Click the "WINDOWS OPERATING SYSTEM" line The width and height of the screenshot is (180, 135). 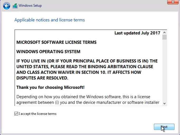tap(48, 51)
